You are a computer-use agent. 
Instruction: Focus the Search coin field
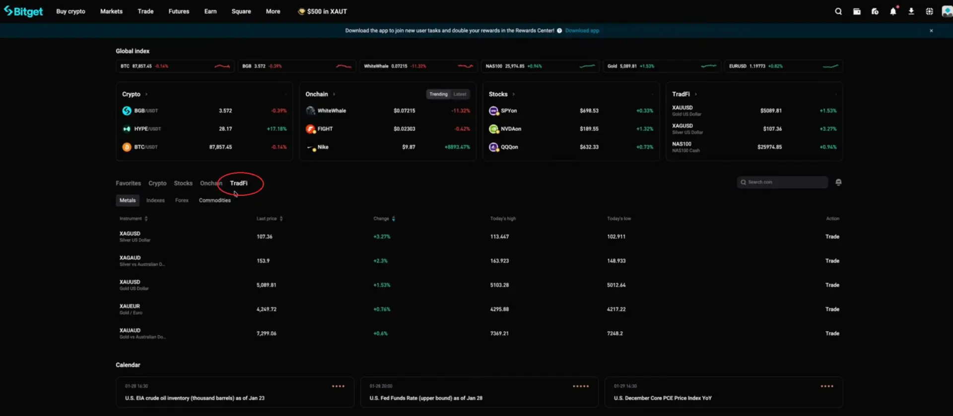pyautogui.click(x=782, y=182)
